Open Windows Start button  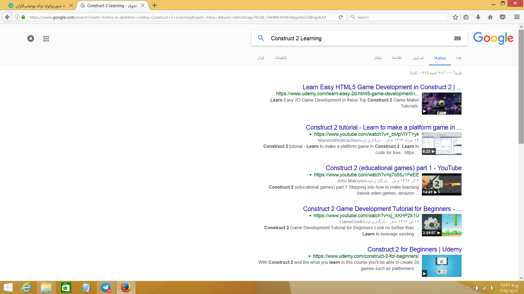pyautogui.click(x=8, y=287)
